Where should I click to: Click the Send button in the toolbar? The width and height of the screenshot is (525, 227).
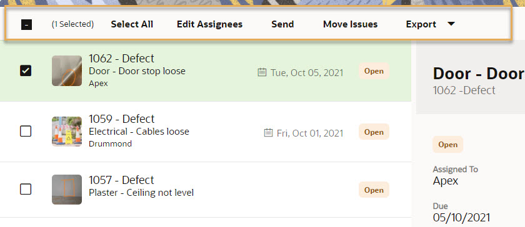pos(282,24)
